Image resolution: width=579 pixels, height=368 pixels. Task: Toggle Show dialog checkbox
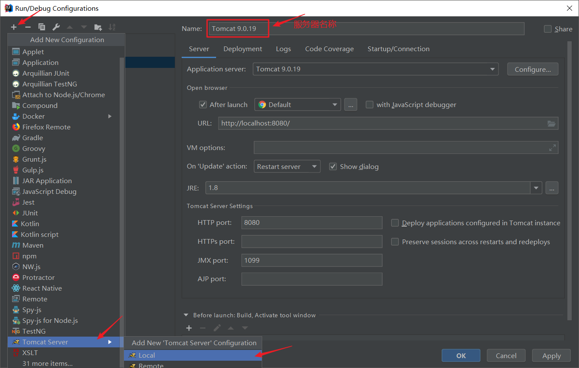[333, 166]
